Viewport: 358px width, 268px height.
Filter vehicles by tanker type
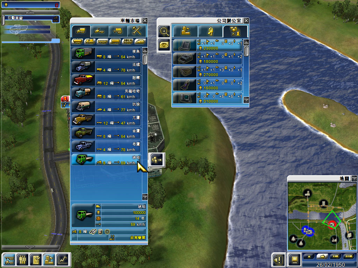pos(77,41)
